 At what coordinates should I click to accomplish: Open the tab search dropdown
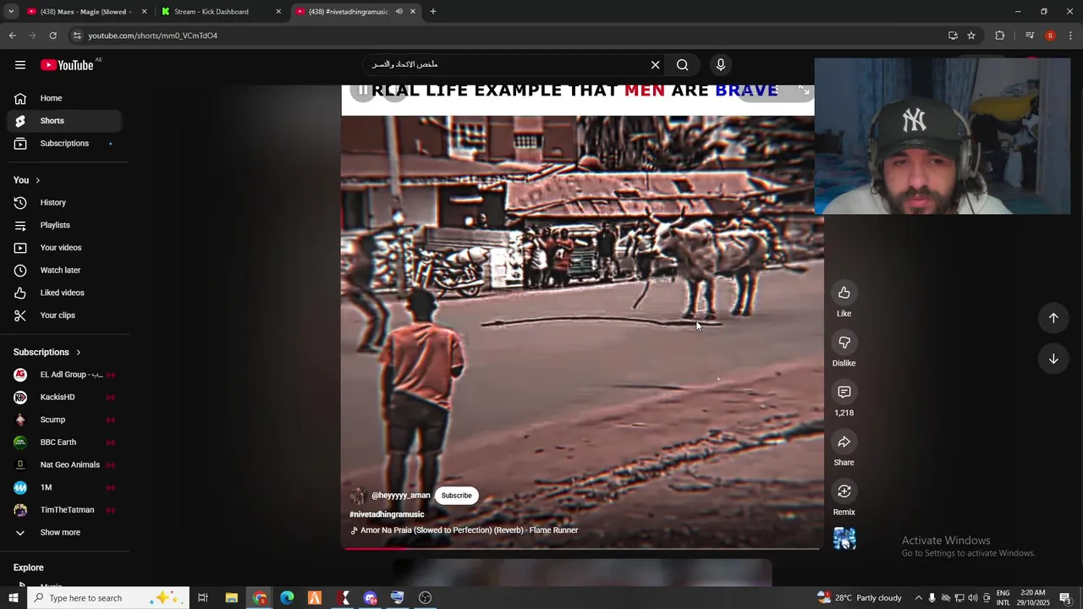coord(11,12)
